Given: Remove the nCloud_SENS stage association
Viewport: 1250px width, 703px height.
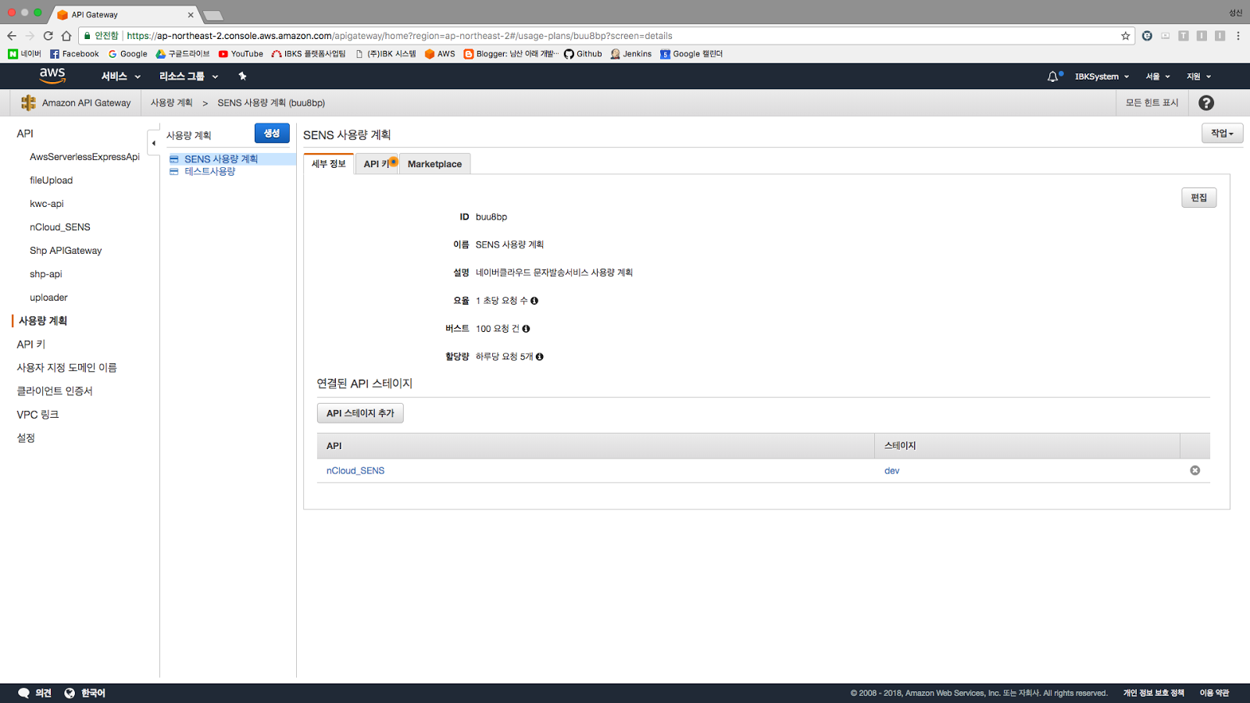Looking at the screenshot, I should (x=1195, y=470).
